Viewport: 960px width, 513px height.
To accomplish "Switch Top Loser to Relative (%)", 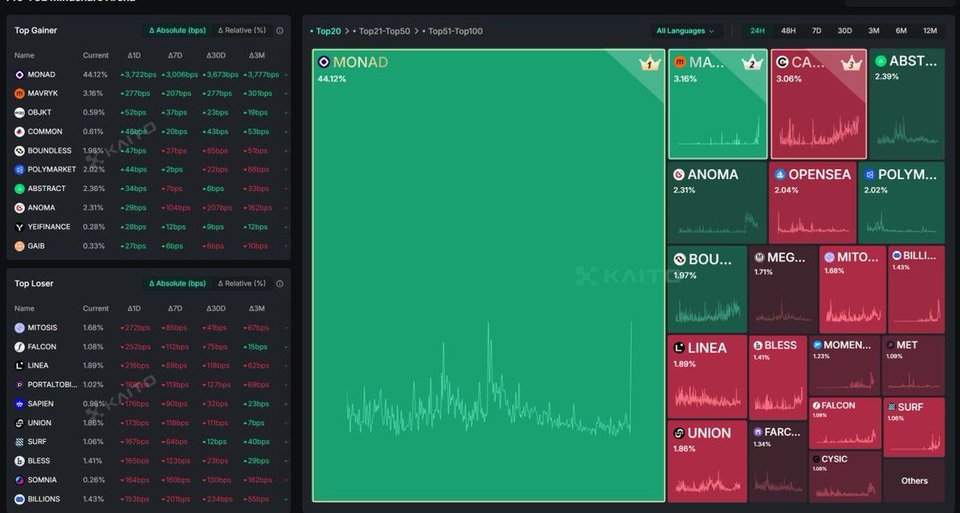I will click(242, 284).
